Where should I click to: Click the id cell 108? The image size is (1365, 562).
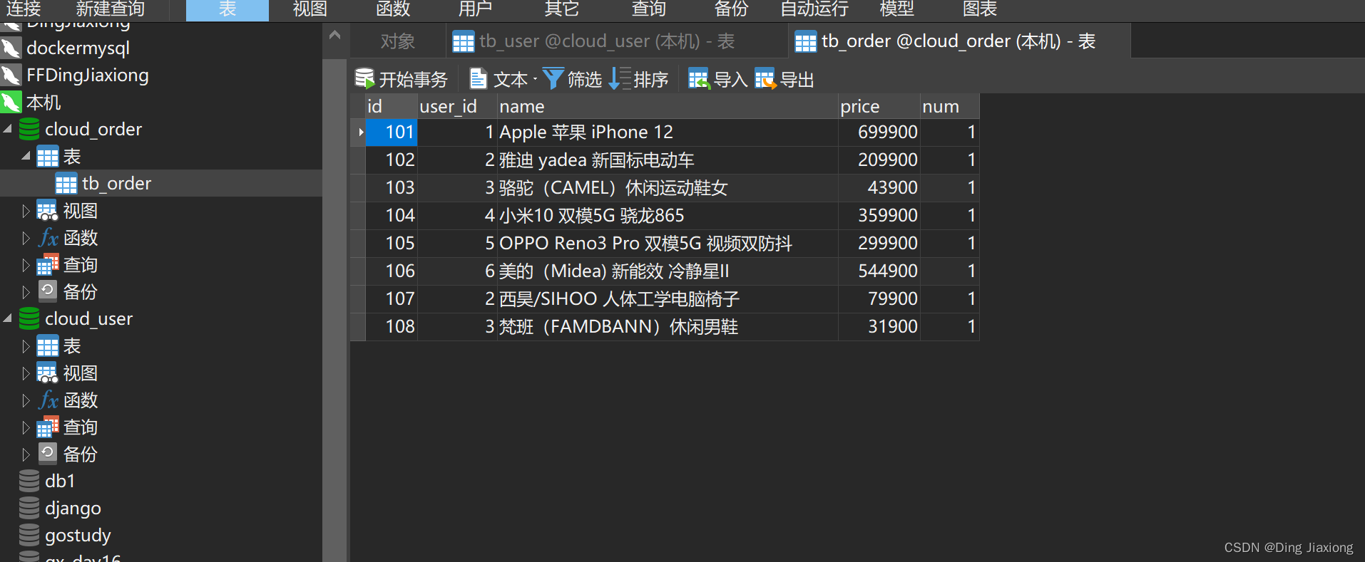392,327
